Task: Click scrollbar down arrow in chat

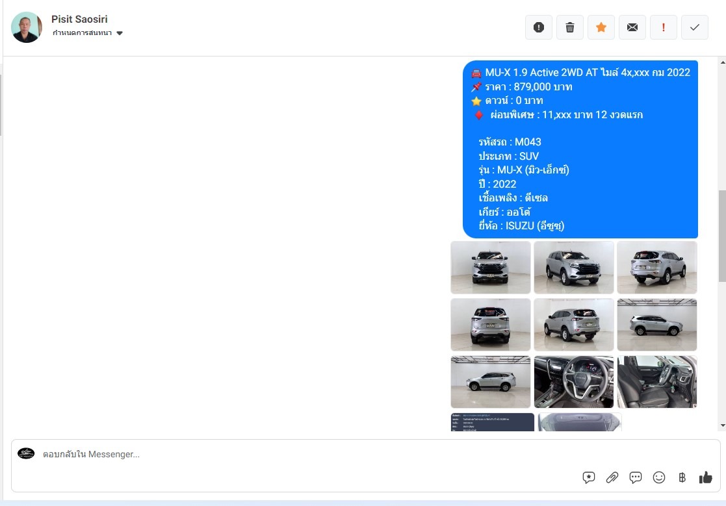Action: [722, 425]
